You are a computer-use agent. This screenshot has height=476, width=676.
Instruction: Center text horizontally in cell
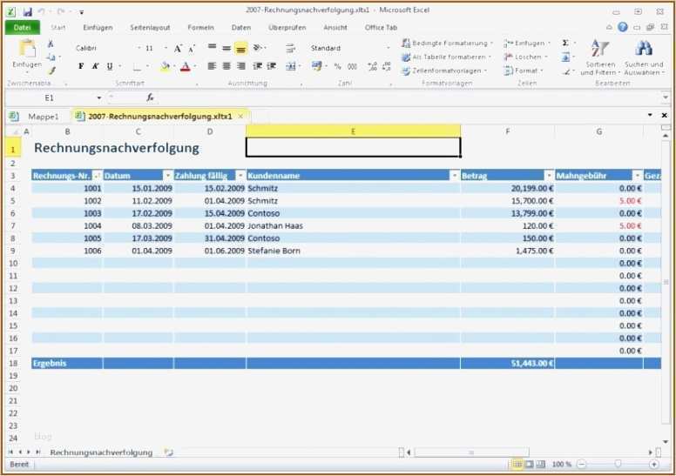[226, 66]
